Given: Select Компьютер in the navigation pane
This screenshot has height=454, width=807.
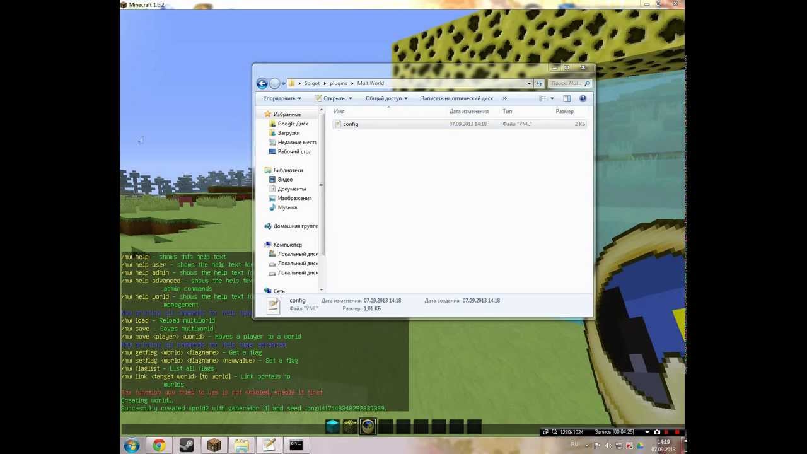Looking at the screenshot, I should [x=287, y=245].
